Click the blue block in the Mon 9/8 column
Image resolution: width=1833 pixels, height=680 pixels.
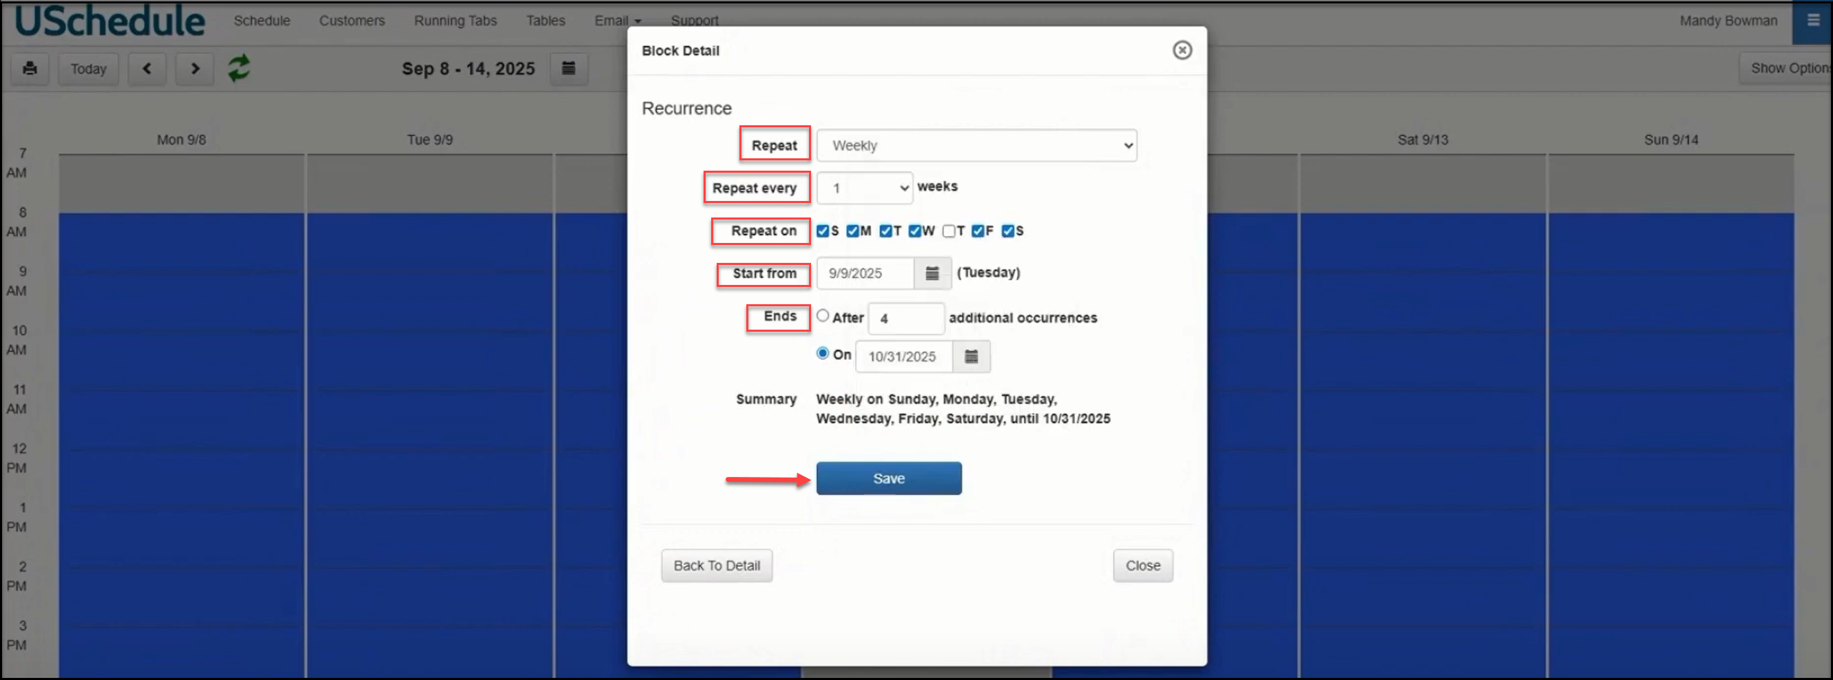point(181,445)
